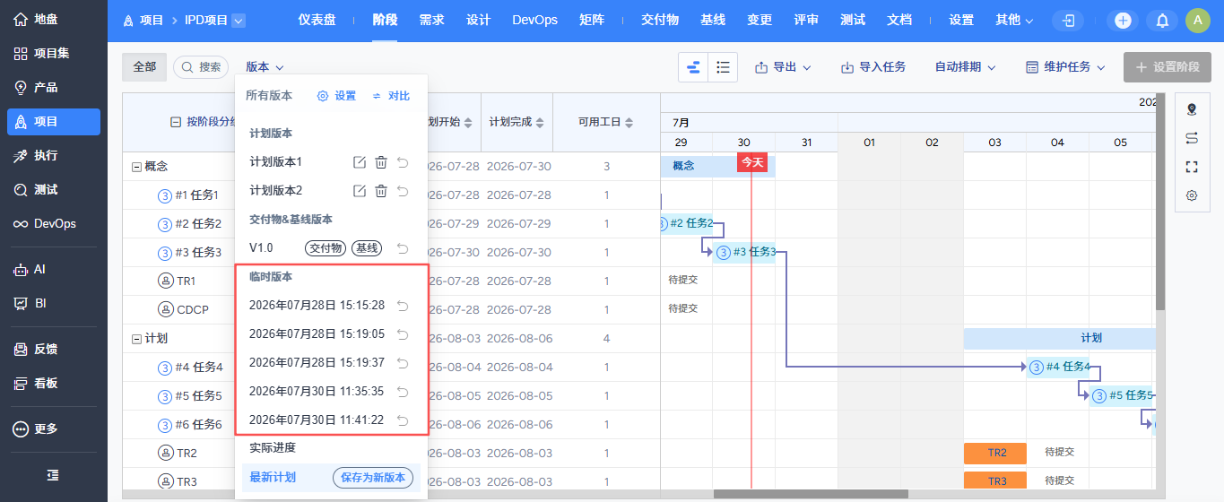Open the 文档 tab

click(899, 20)
